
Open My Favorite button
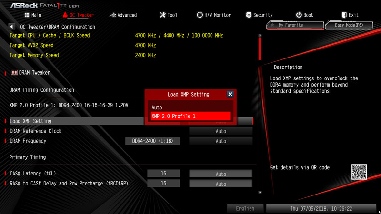295,25
